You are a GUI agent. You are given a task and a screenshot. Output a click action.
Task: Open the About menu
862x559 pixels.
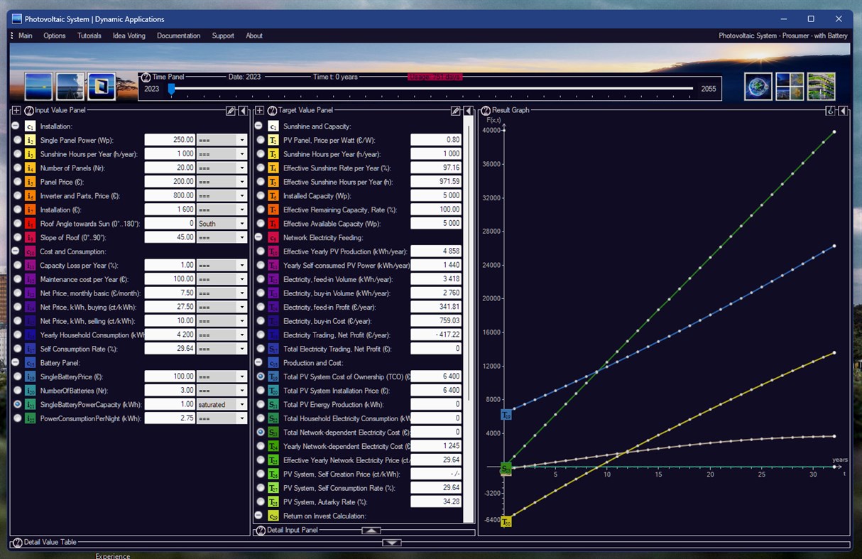[254, 36]
